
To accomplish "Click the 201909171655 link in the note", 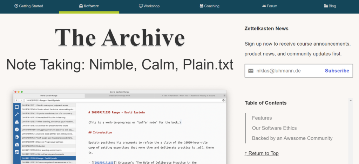I will pyautogui.click(x=104, y=162).
